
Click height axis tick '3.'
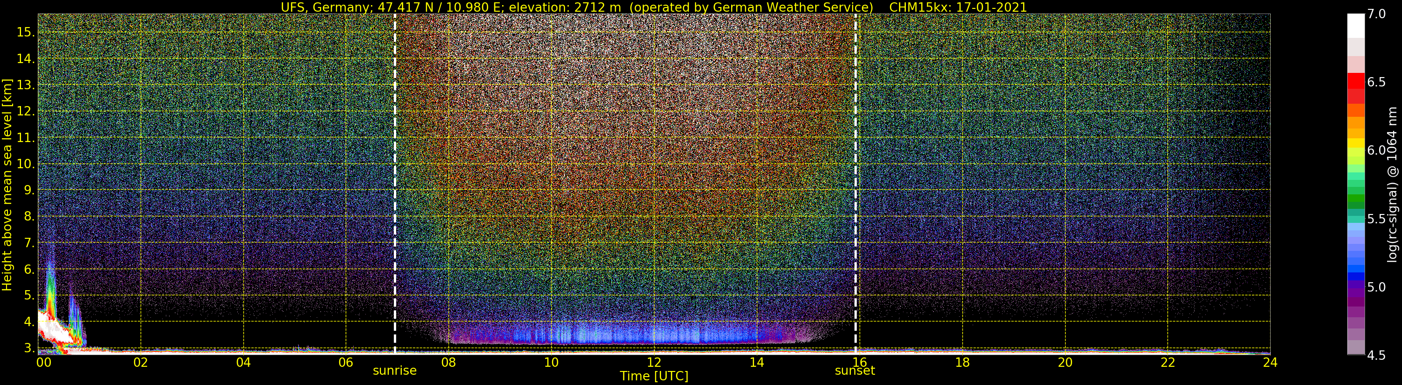point(29,348)
